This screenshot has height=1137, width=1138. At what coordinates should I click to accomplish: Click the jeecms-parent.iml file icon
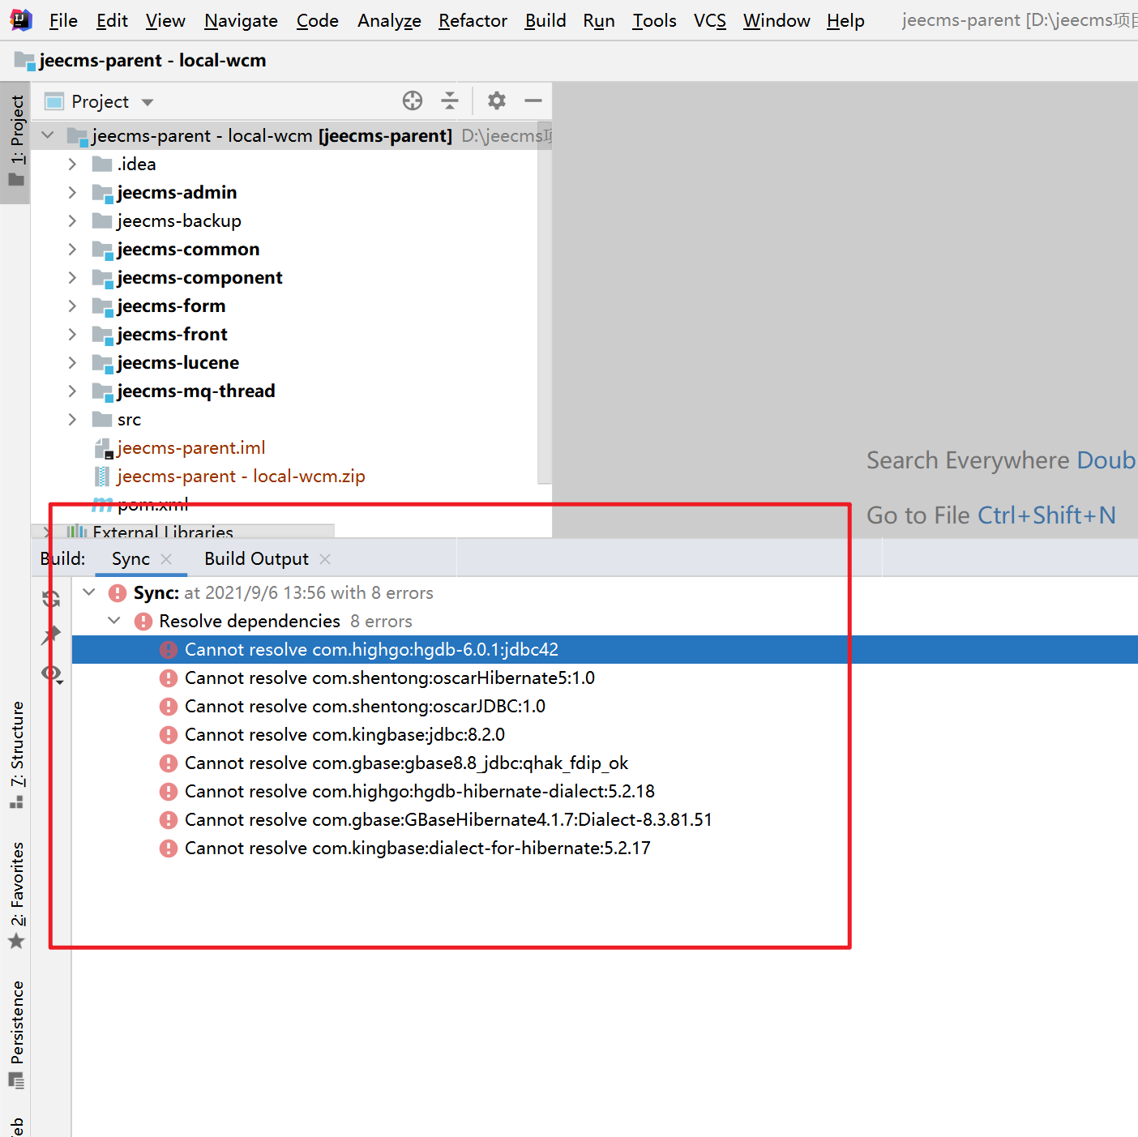[103, 448]
